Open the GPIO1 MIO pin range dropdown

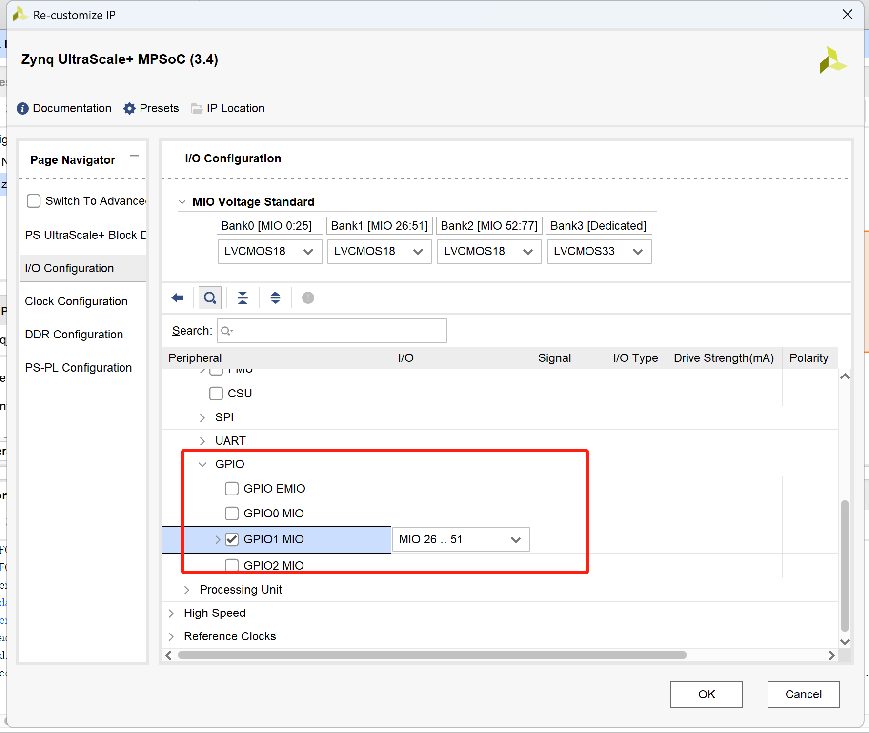point(461,539)
